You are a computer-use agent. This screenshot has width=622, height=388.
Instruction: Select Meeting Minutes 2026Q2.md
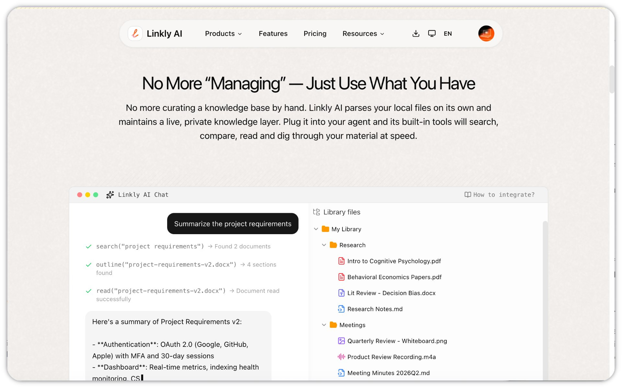(388, 373)
